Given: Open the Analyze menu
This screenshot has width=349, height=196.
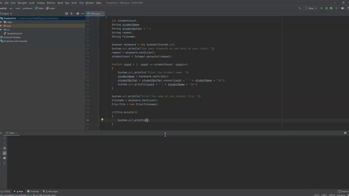Looking at the screenshot, I should click(x=40, y=3).
